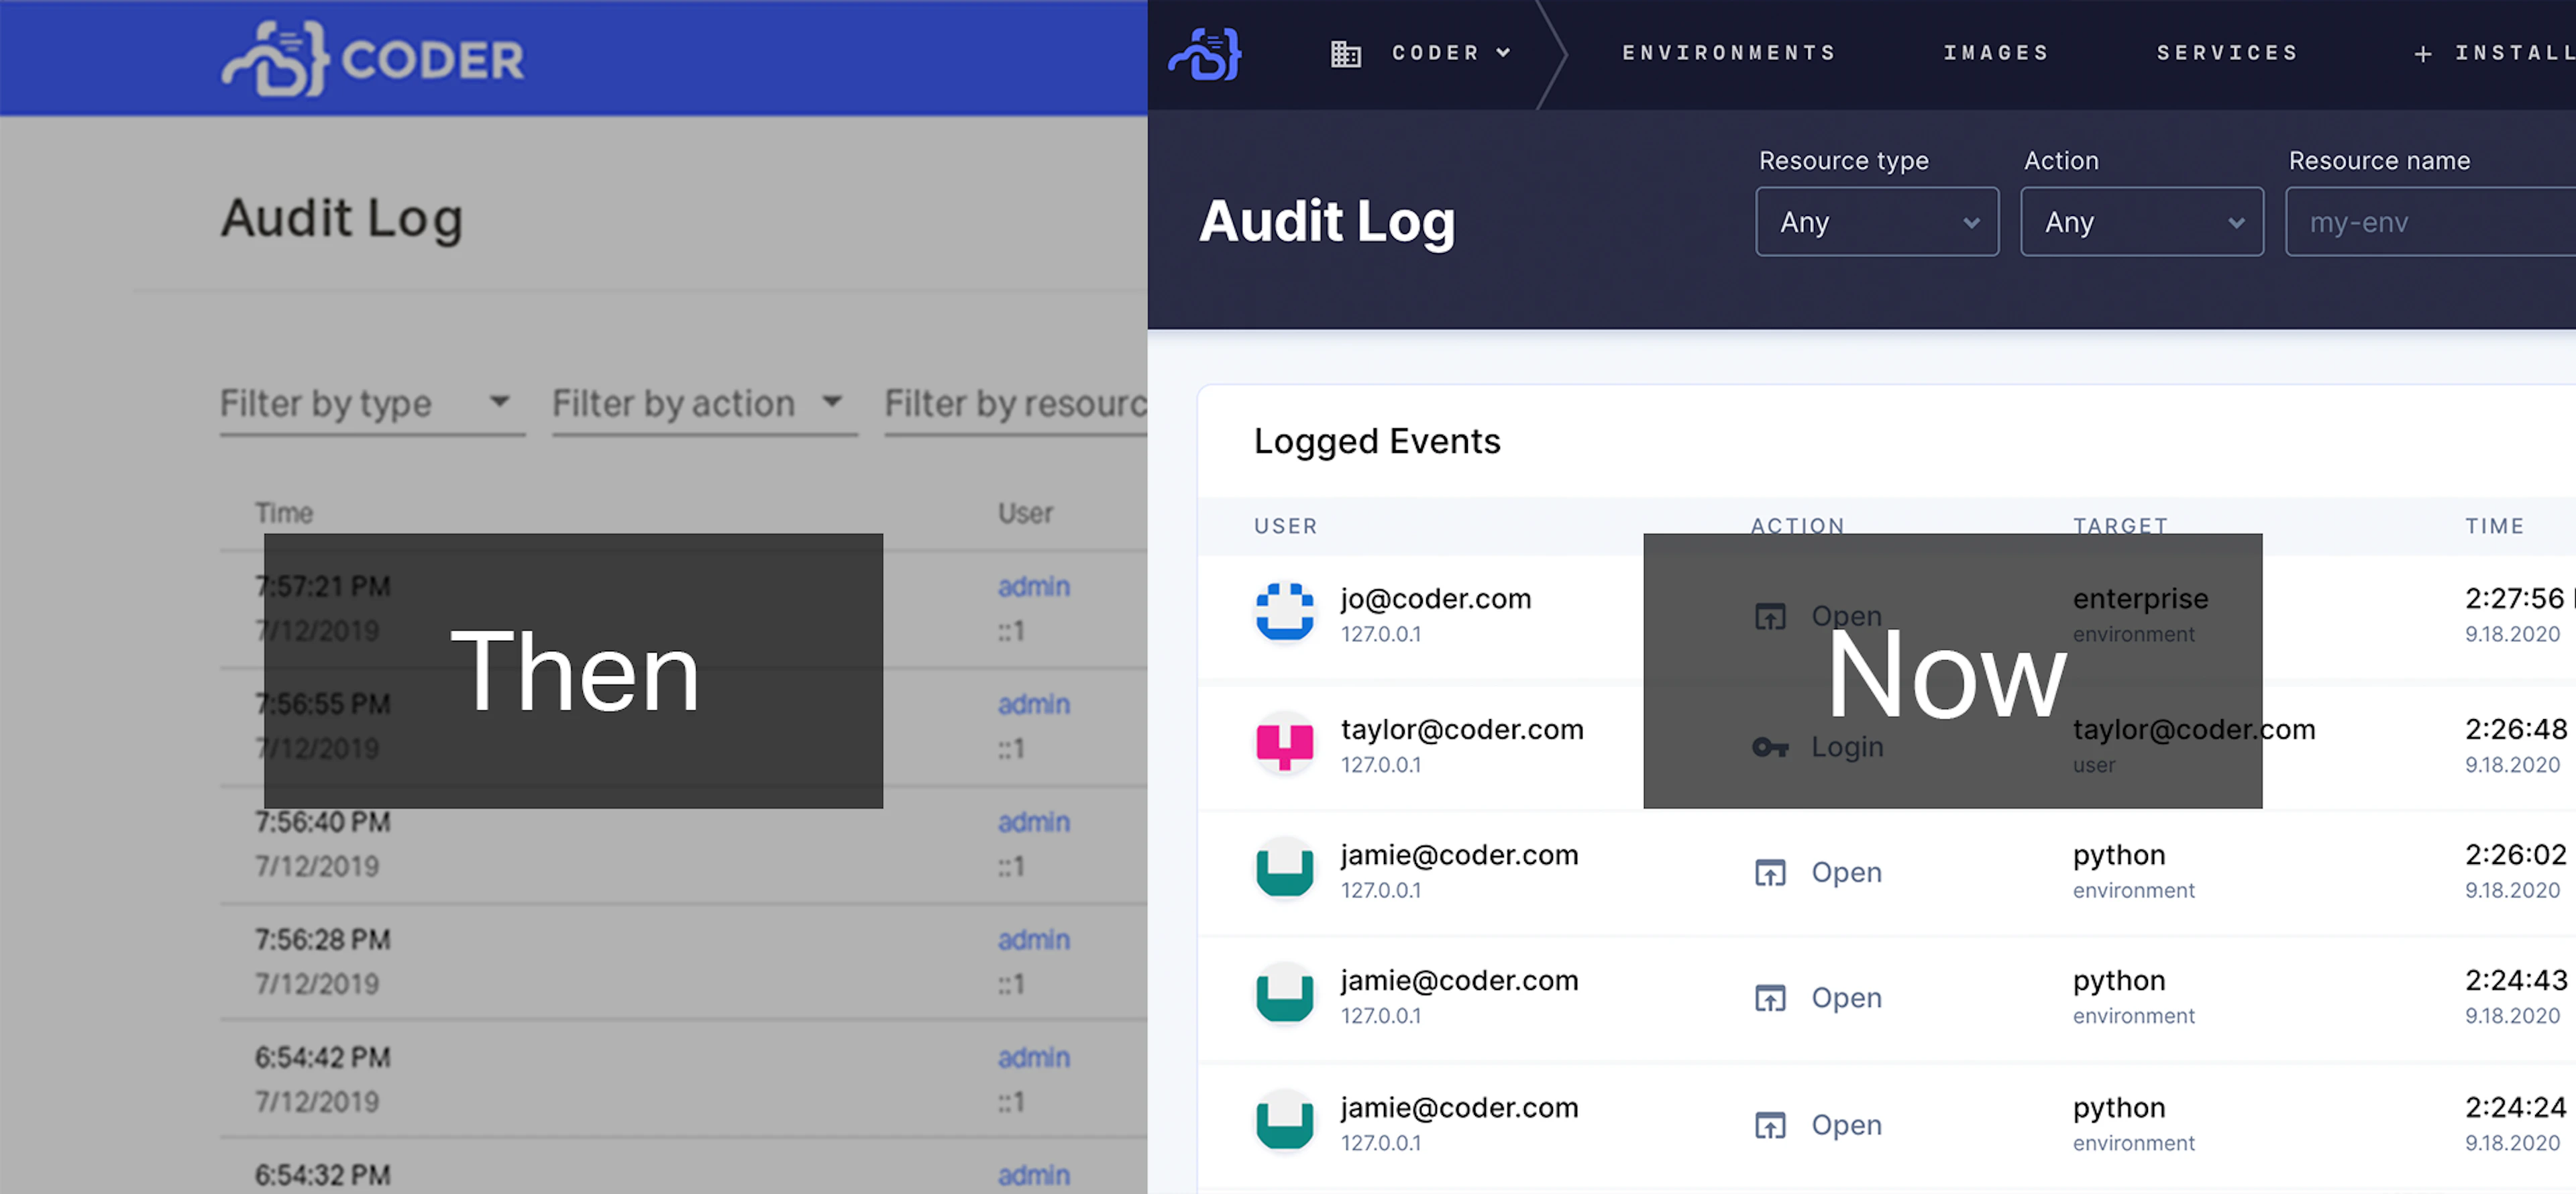The height and width of the screenshot is (1194, 2576).
Task: Click the USER column header
Action: [x=1285, y=526]
